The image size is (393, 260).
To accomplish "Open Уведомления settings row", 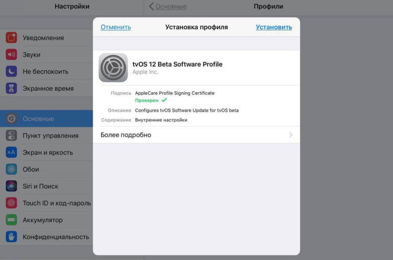I will (x=46, y=38).
